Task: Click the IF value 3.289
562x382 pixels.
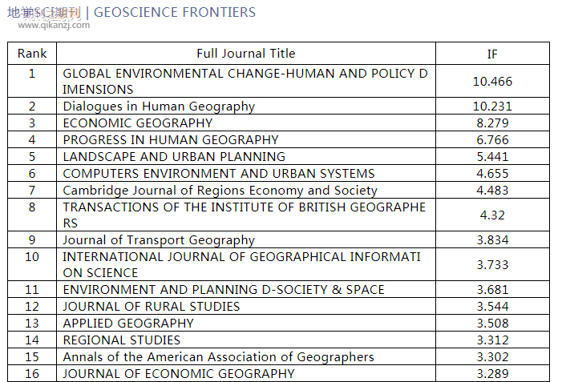Action: pyautogui.click(x=492, y=373)
